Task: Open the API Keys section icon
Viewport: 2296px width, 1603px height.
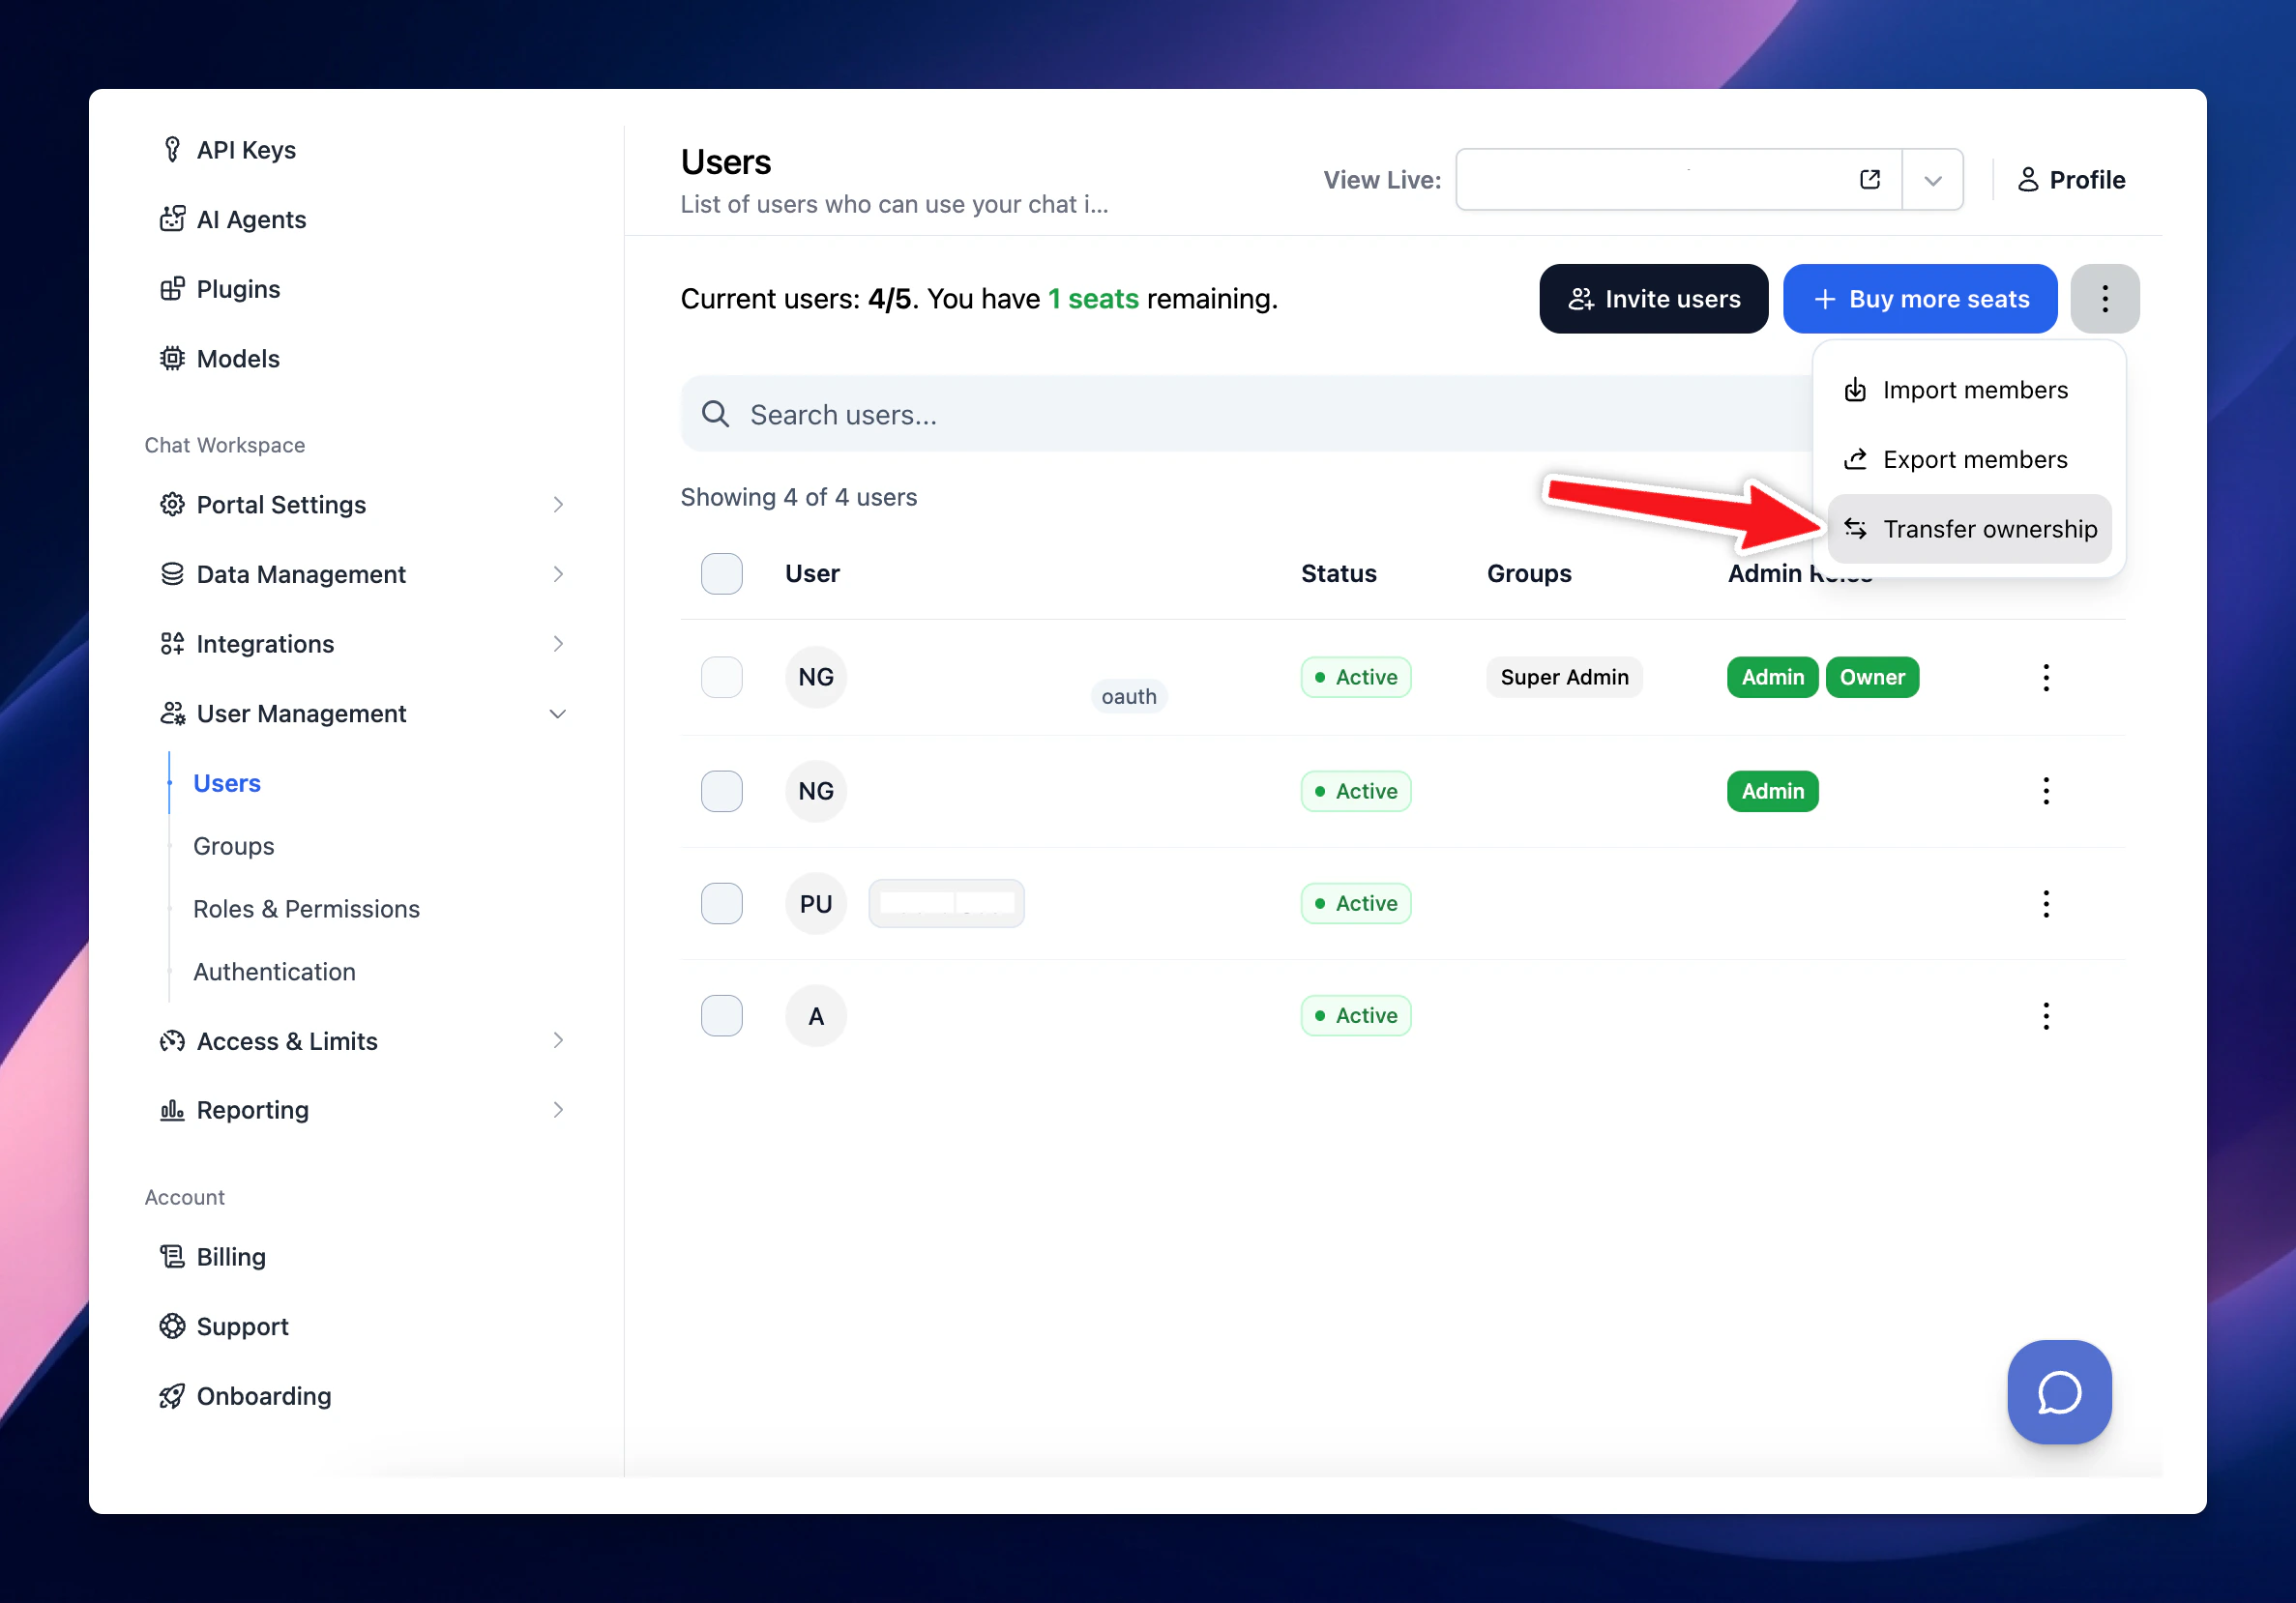Action: coord(172,150)
